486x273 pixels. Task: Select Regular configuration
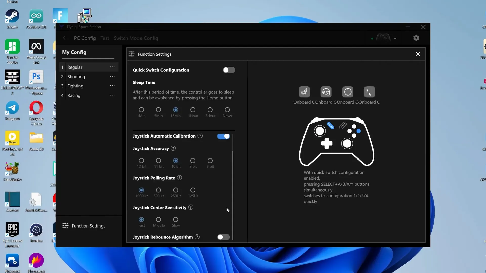coord(89,67)
